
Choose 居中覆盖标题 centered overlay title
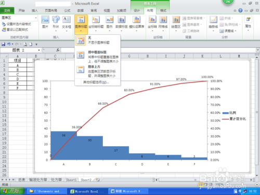pos(98,57)
